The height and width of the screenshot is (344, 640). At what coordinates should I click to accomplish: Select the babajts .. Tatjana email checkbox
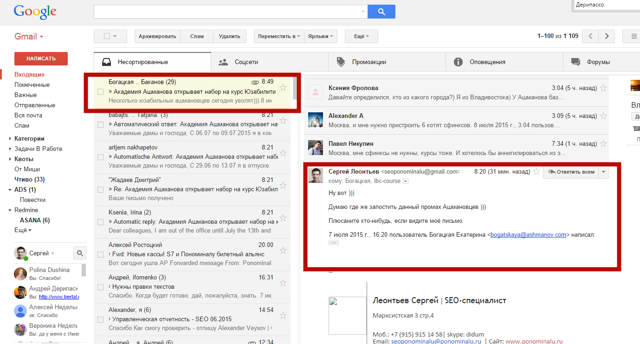(x=100, y=124)
